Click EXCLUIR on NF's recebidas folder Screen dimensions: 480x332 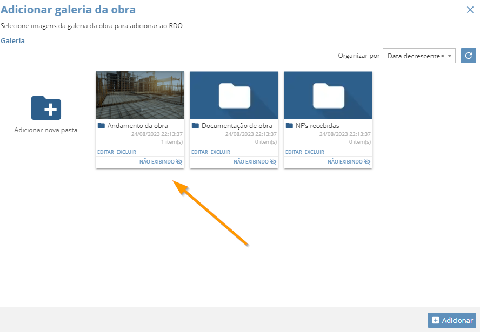pyautogui.click(x=314, y=152)
